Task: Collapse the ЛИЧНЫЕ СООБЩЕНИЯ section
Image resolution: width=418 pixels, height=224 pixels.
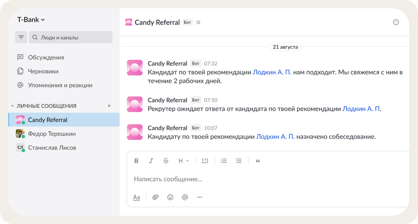Action: [13, 106]
